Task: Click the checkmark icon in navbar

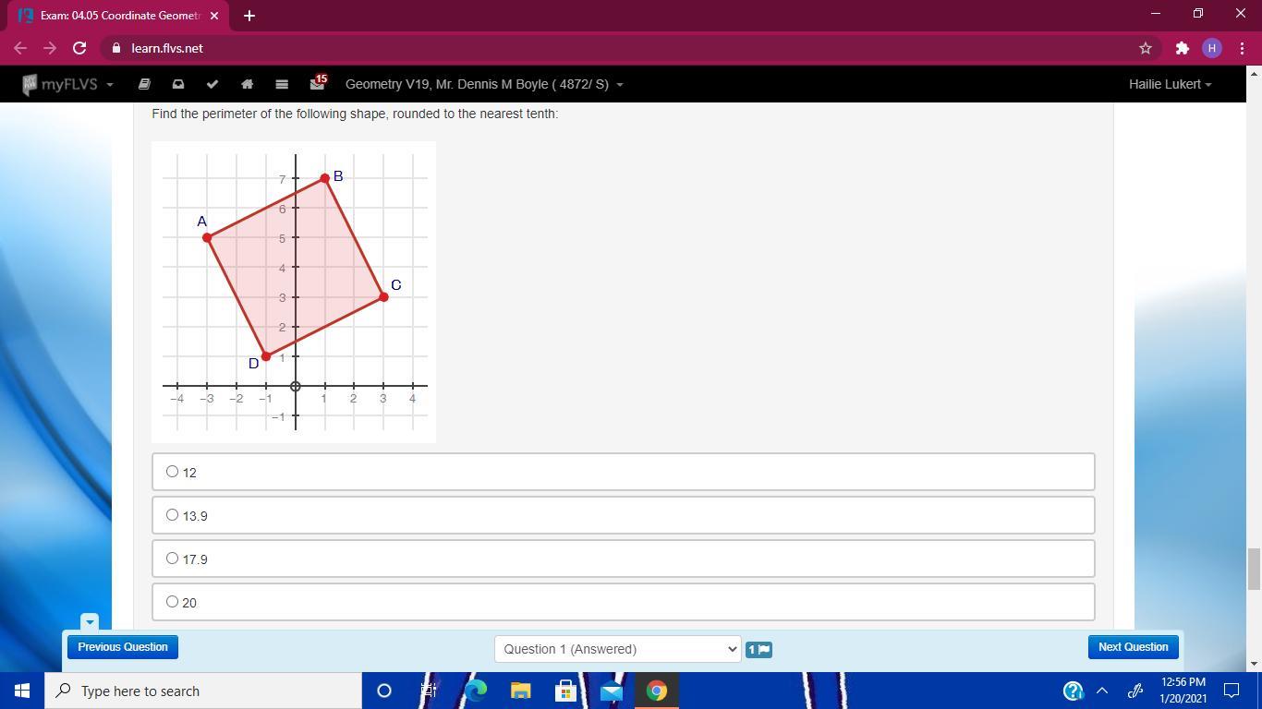Action: [x=212, y=84]
